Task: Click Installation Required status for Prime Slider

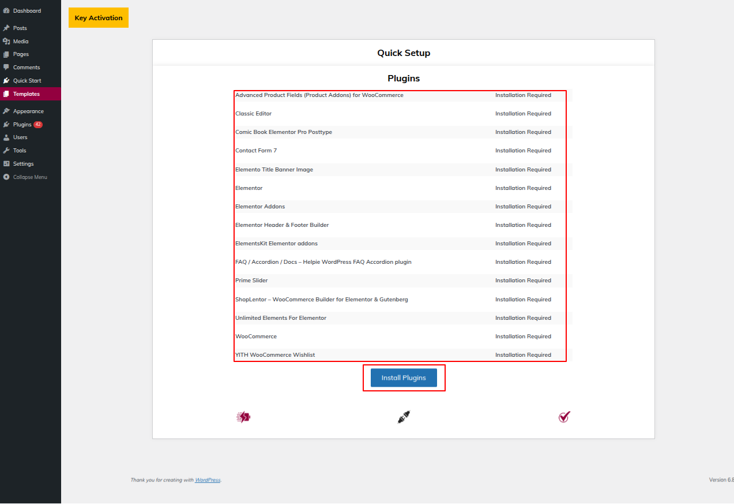Action: (x=523, y=281)
